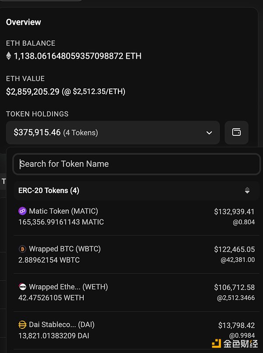Focus the Search for Token Name field
This screenshot has height=353, width=263.
(x=136, y=164)
